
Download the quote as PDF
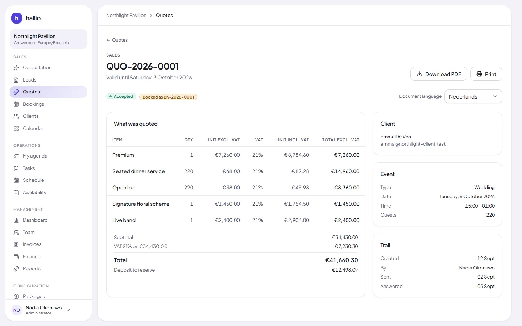click(x=439, y=74)
